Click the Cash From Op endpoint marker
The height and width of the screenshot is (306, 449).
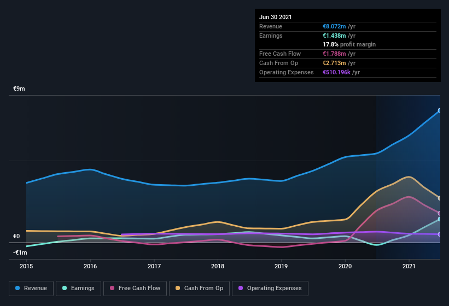point(440,198)
